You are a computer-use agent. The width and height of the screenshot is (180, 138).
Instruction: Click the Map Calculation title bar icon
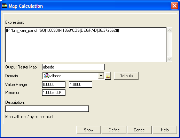[x=5, y=6]
